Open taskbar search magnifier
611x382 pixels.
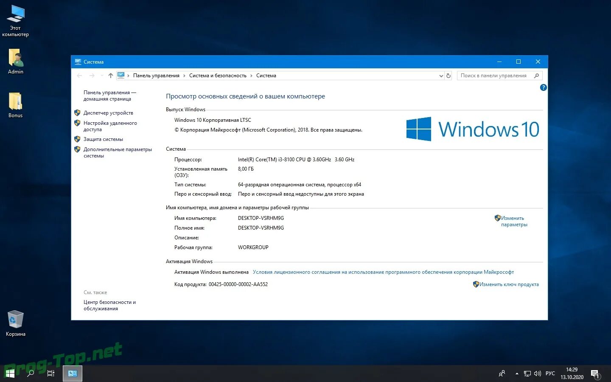tap(31, 374)
